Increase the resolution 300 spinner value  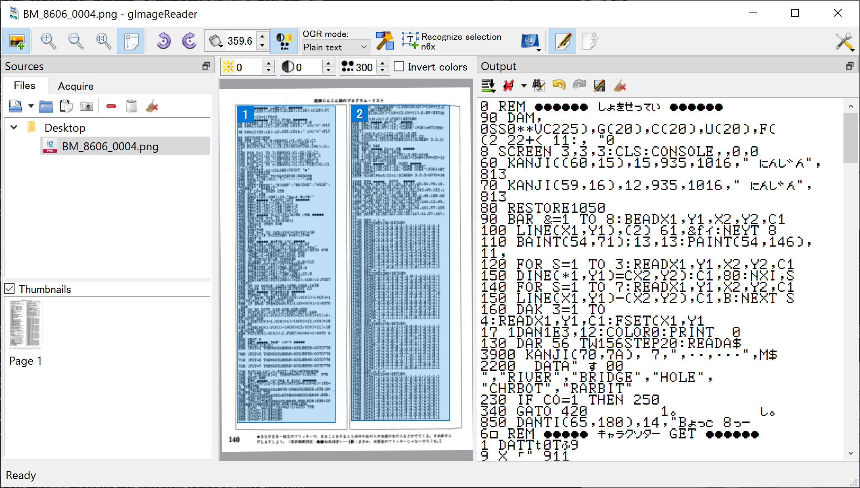click(x=382, y=63)
